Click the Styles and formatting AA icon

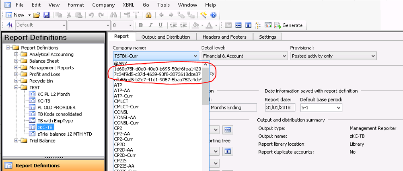click(10, 25)
